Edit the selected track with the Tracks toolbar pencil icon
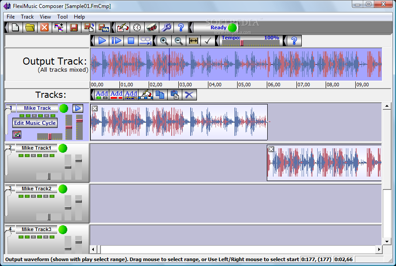396x266 pixels. coord(146,95)
